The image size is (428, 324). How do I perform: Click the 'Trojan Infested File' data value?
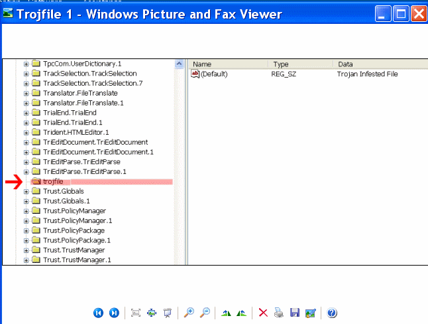(x=368, y=74)
